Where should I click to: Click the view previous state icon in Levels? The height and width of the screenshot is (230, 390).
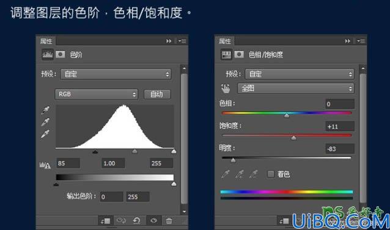pyautogui.click(x=121, y=221)
